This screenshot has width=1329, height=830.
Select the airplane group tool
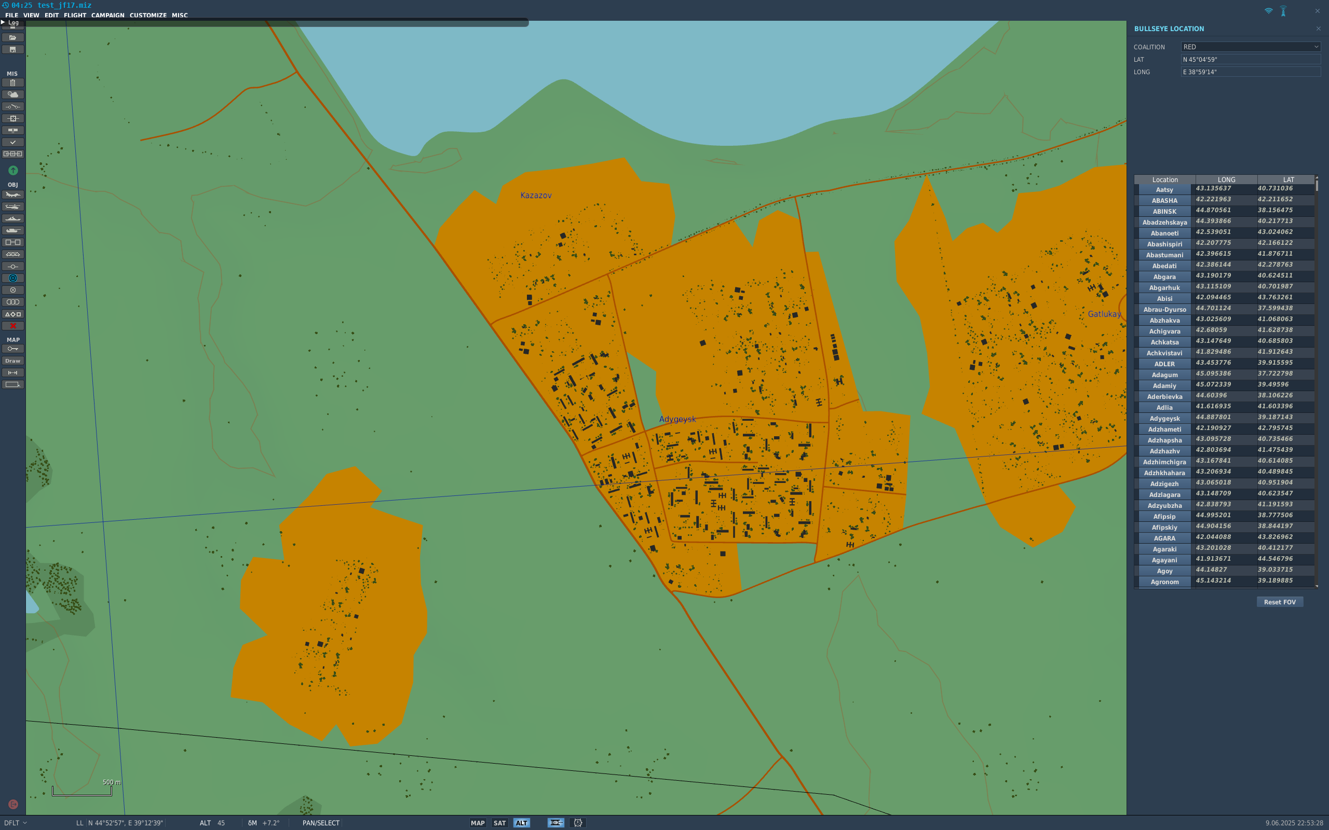point(12,195)
